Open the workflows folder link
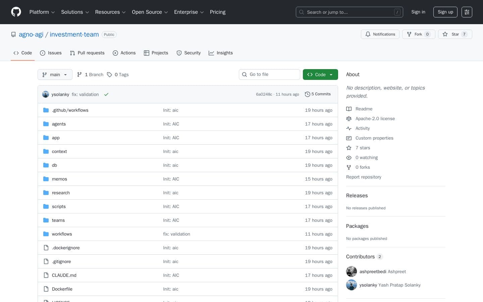This screenshot has width=483, height=302. coord(62,234)
